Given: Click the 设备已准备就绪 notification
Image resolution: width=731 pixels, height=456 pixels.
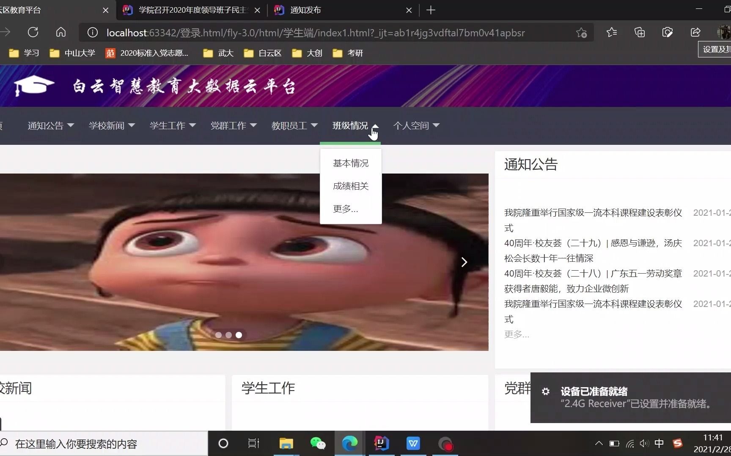Looking at the screenshot, I should click(x=631, y=398).
